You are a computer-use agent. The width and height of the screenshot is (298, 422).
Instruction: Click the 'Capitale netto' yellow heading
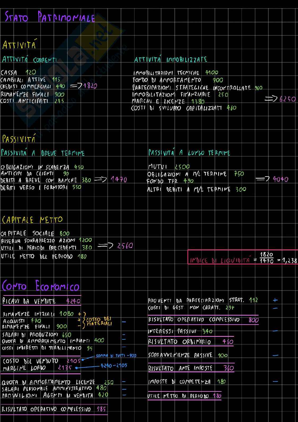[32, 220]
